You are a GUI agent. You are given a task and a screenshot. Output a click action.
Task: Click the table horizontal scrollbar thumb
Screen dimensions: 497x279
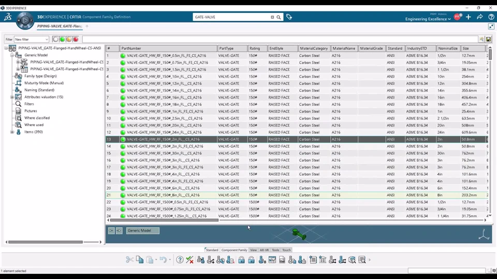[164, 220]
